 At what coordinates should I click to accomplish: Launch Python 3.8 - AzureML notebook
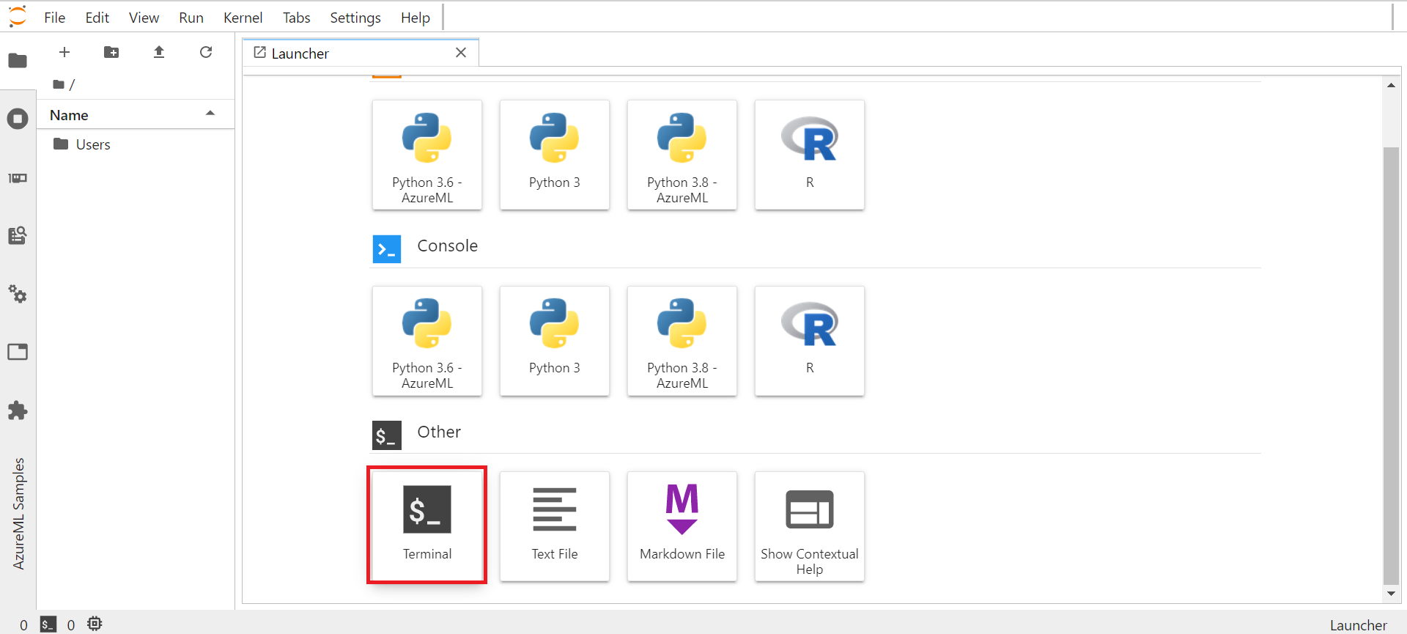pos(682,155)
